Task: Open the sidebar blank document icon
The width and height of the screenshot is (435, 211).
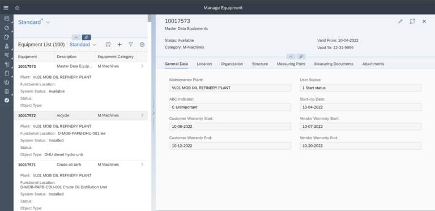Action: [7, 74]
